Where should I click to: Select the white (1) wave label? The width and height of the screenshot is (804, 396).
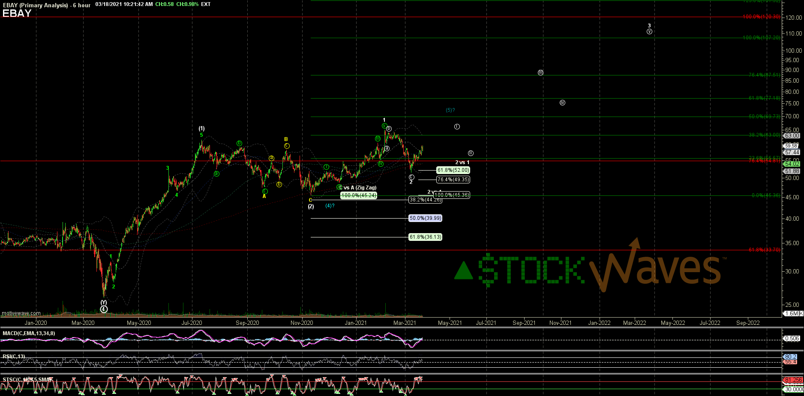[x=201, y=129]
